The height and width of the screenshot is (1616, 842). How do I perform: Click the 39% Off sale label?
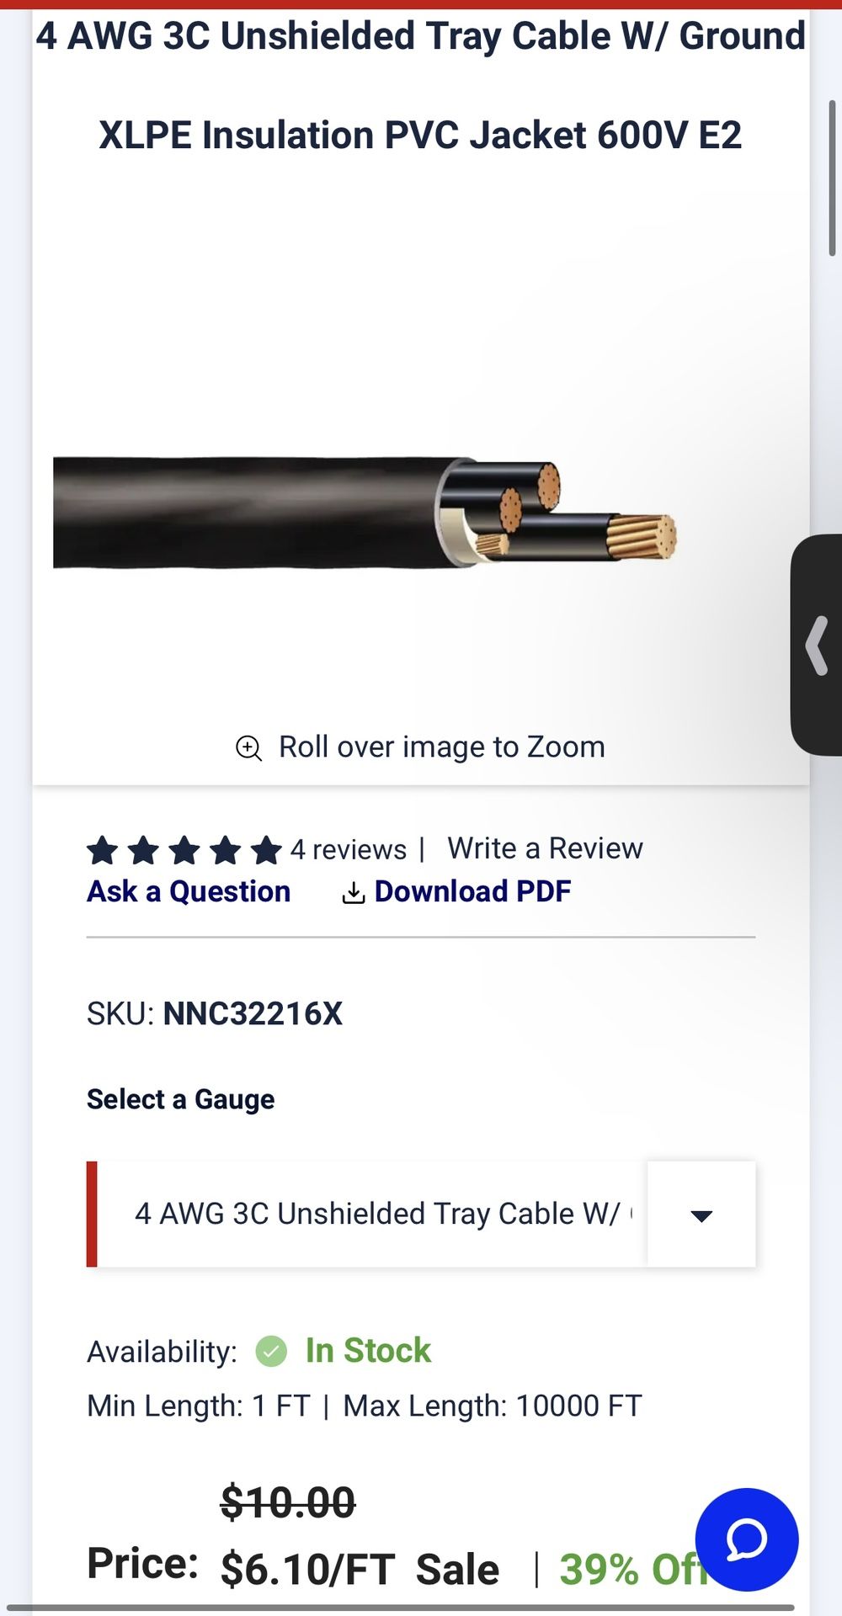tap(627, 1570)
